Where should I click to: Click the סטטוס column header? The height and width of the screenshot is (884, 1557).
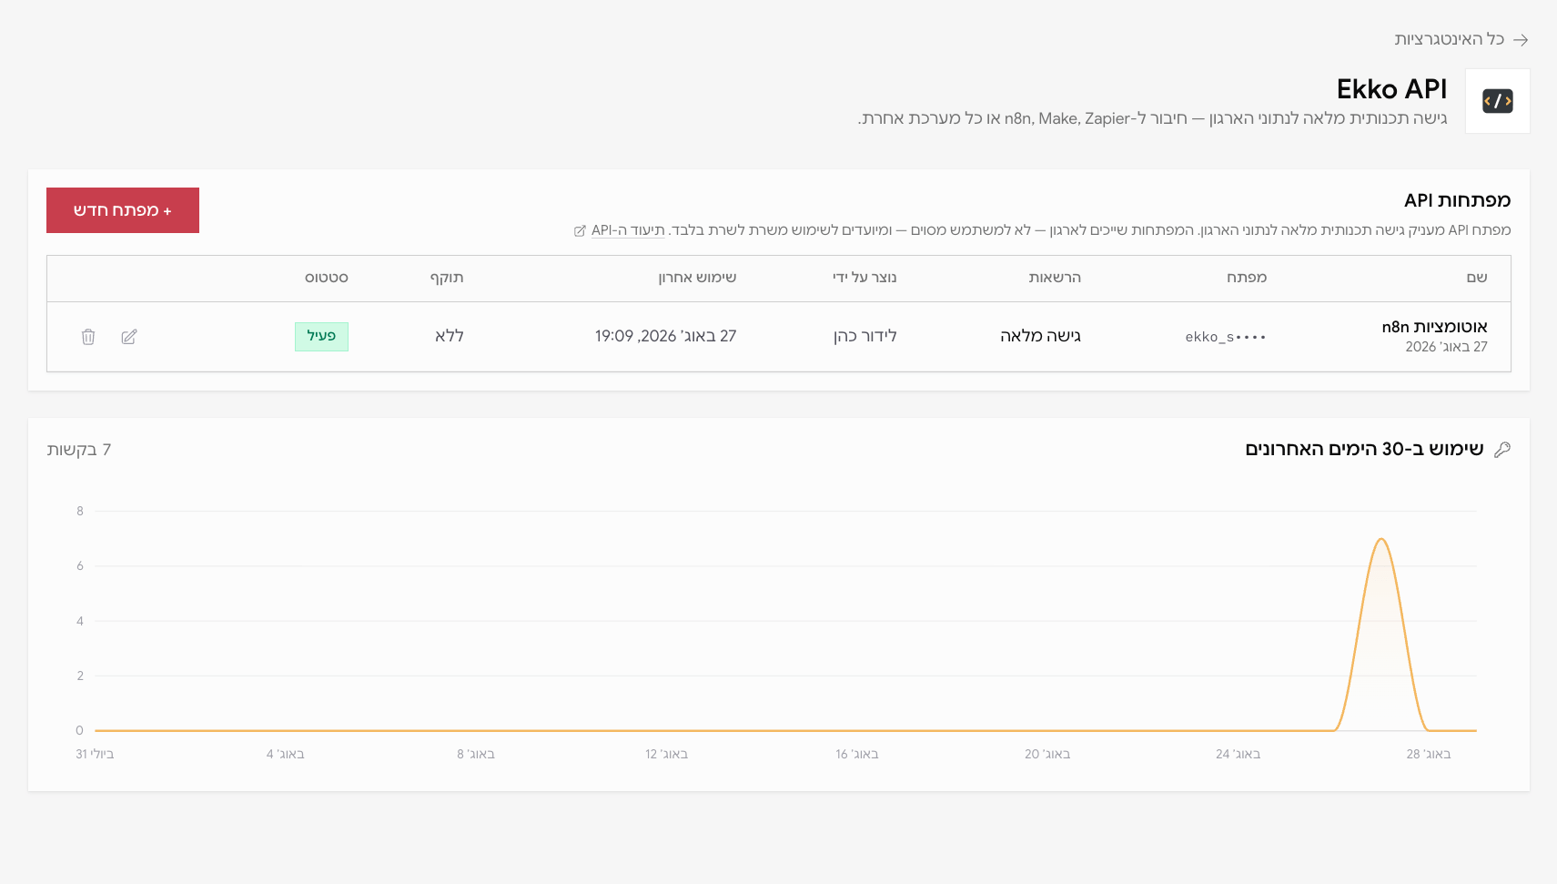point(327,278)
